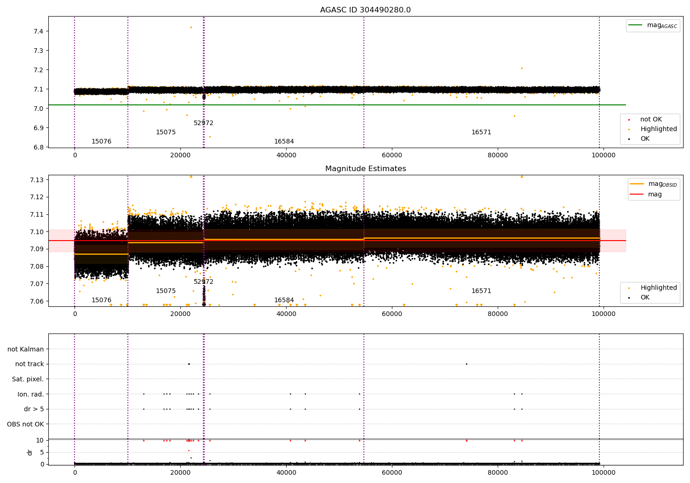Click the 'not Kalman' row label
Image resolution: width=690 pixels, height=483 pixels.
[x=26, y=349]
